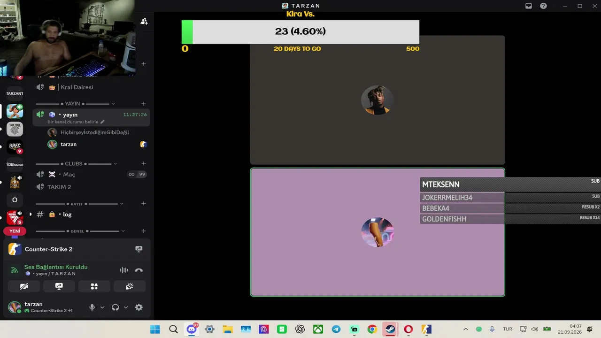This screenshot has width=601, height=338.
Task: Disconnect from the voice channel
Action: point(139,270)
